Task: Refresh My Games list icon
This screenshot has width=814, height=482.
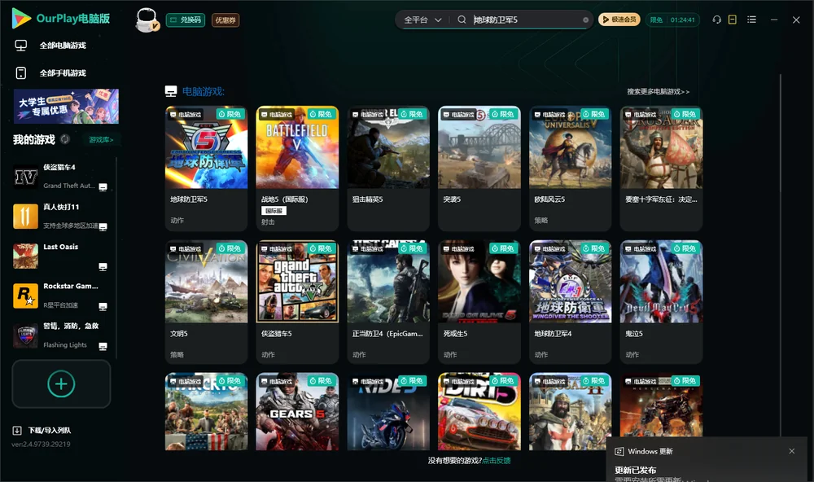Action: pos(65,139)
